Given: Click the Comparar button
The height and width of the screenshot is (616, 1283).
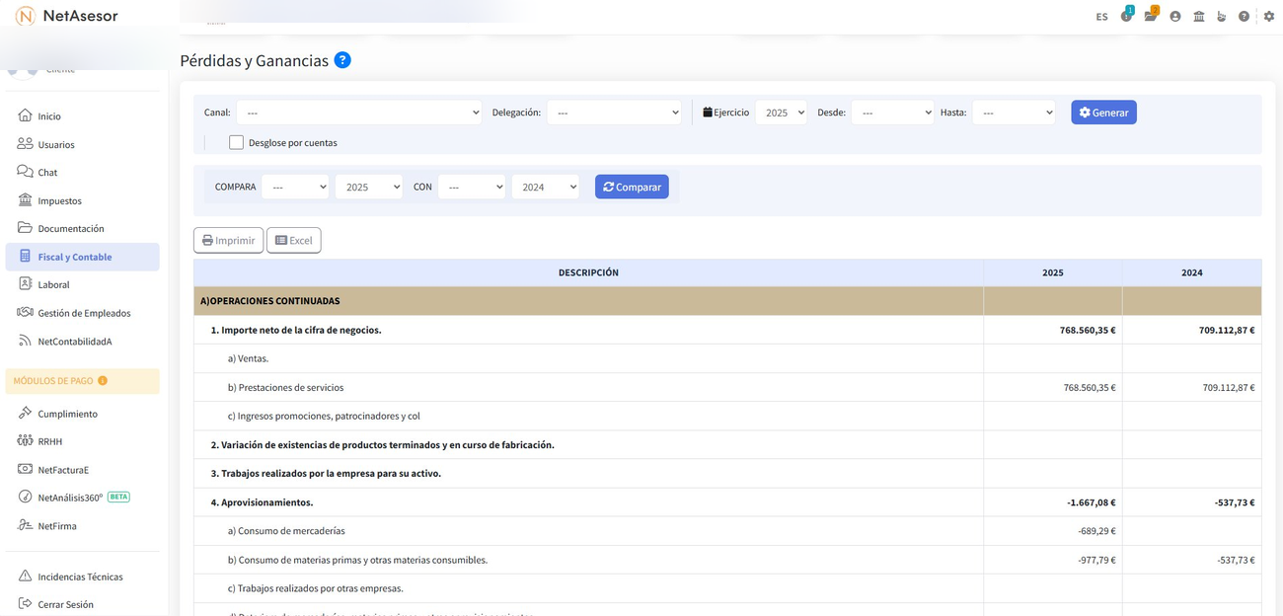Looking at the screenshot, I should [x=632, y=187].
